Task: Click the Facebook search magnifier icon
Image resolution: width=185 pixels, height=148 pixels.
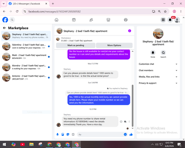Action: click(x=12, y=20)
